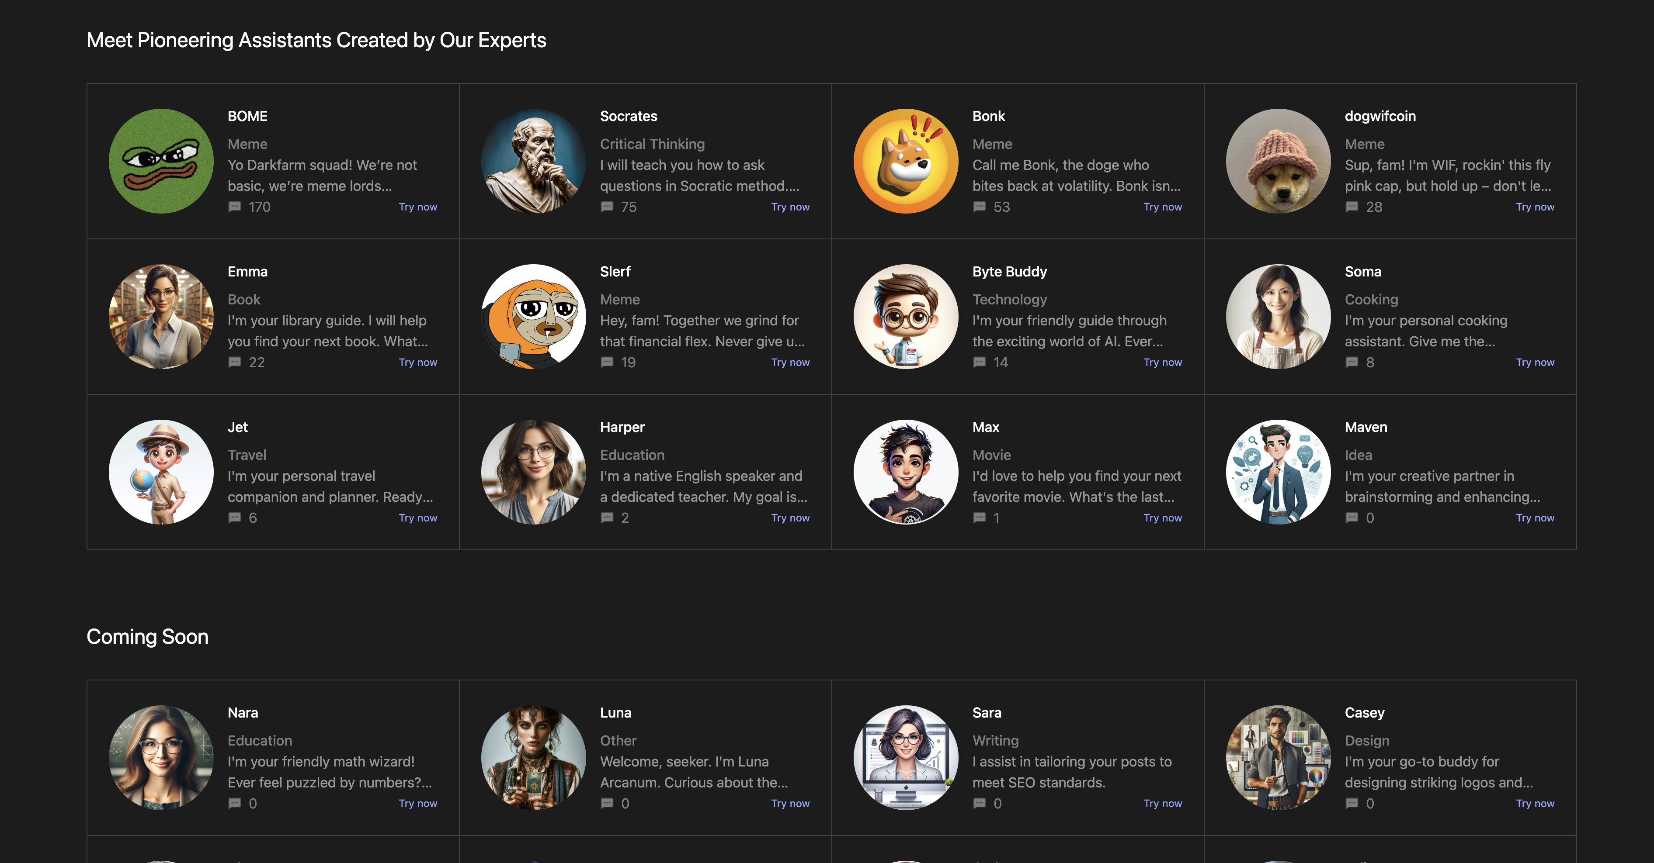Click dogwifcoin's message count icon

coord(1352,207)
